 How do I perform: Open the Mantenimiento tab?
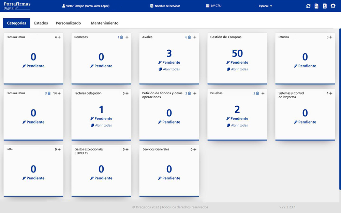104,23
